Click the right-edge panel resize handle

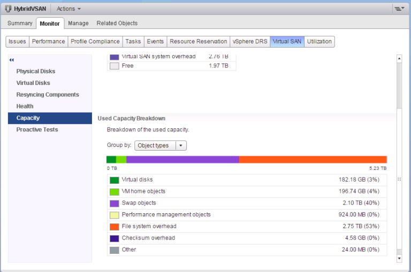click(399, 180)
